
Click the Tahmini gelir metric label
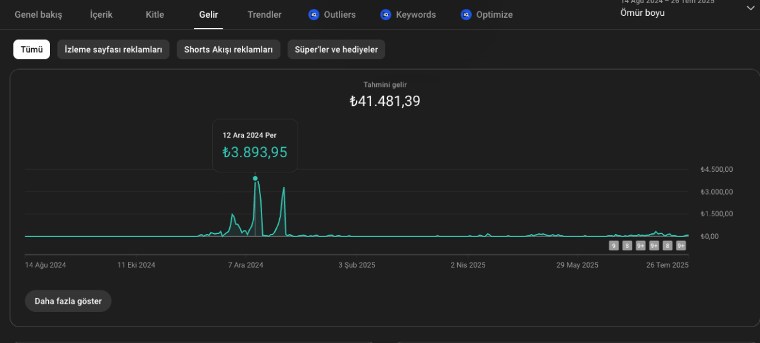point(385,84)
